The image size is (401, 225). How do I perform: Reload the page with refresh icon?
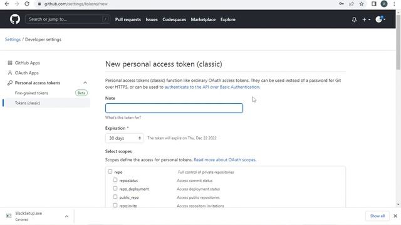27,4
